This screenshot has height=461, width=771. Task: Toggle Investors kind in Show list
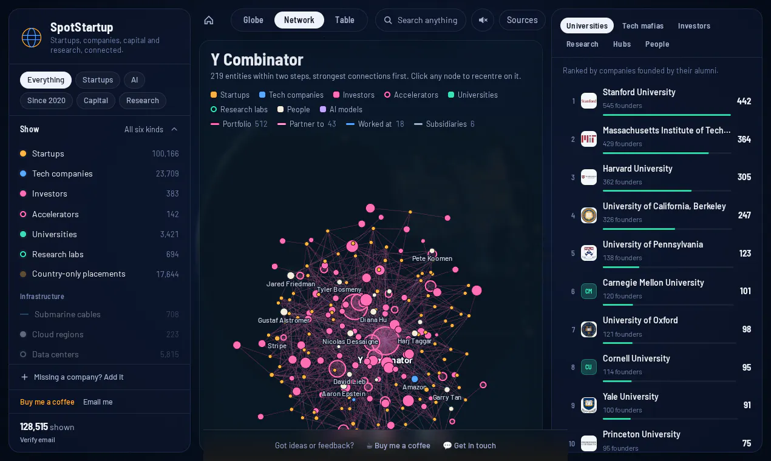pyautogui.click(x=100, y=193)
